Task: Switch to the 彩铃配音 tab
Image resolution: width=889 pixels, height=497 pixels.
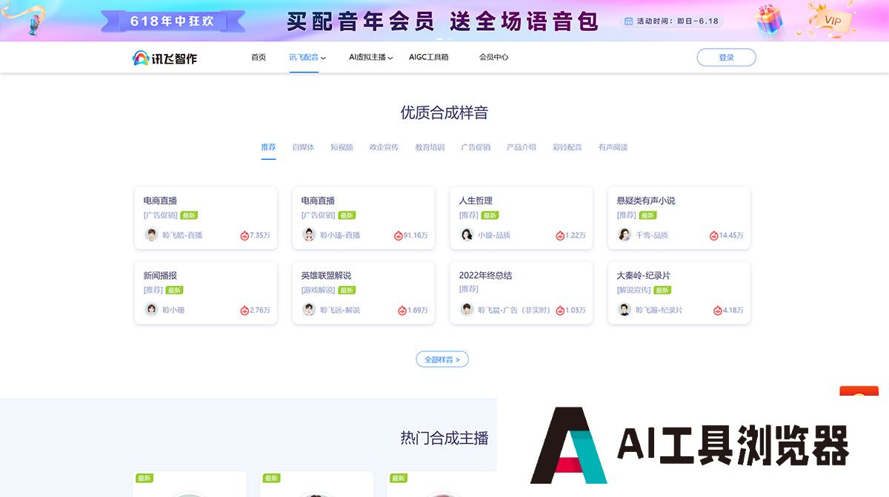Action: tap(567, 147)
